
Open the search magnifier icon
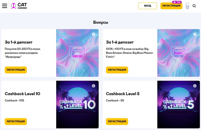pyautogui.click(x=194, y=6)
